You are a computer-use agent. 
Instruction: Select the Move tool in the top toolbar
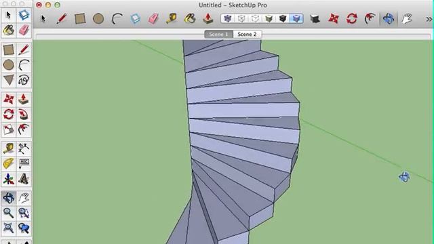click(x=334, y=18)
